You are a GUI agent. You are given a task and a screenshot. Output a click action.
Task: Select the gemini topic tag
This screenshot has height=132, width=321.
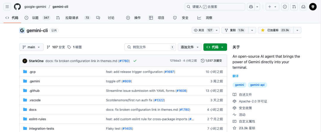point(239,85)
